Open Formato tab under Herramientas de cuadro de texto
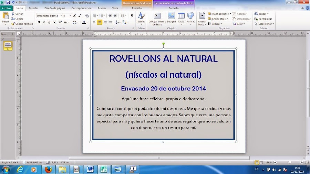The image size is (310, 174). pos(174,8)
